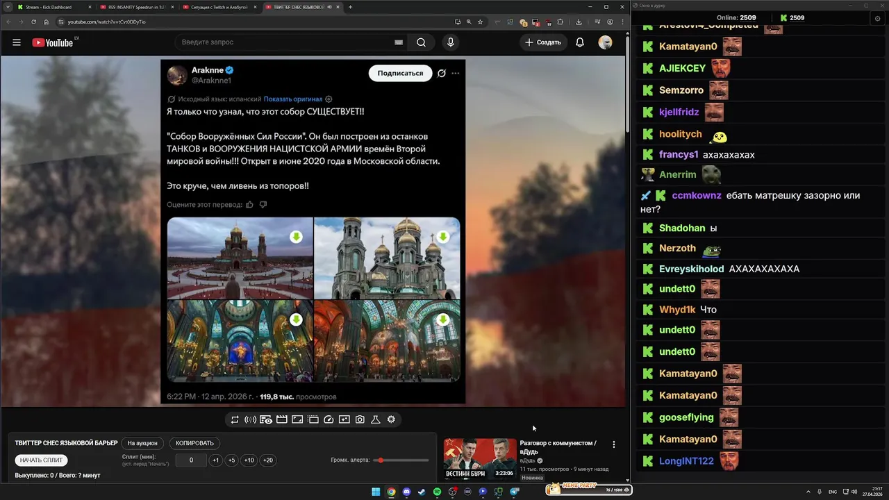Open the tweet's three-dot more menu
Image resolution: width=889 pixels, height=500 pixels.
456,73
